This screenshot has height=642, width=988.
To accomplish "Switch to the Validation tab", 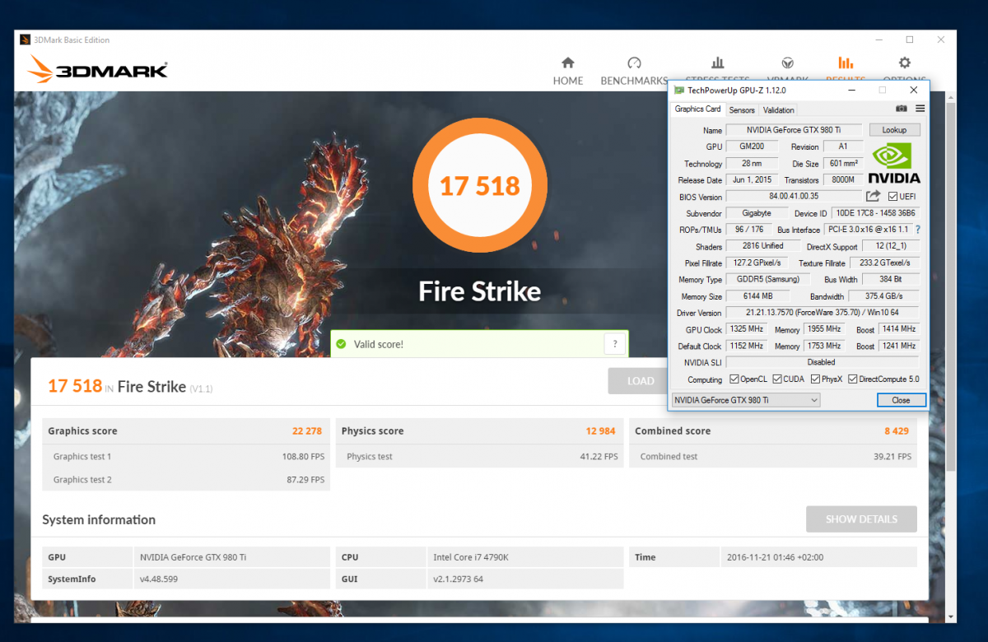I will click(779, 109).
